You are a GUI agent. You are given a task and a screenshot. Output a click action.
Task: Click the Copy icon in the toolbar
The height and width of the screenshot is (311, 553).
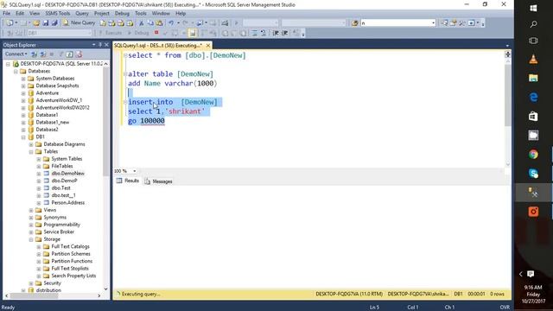150,23
